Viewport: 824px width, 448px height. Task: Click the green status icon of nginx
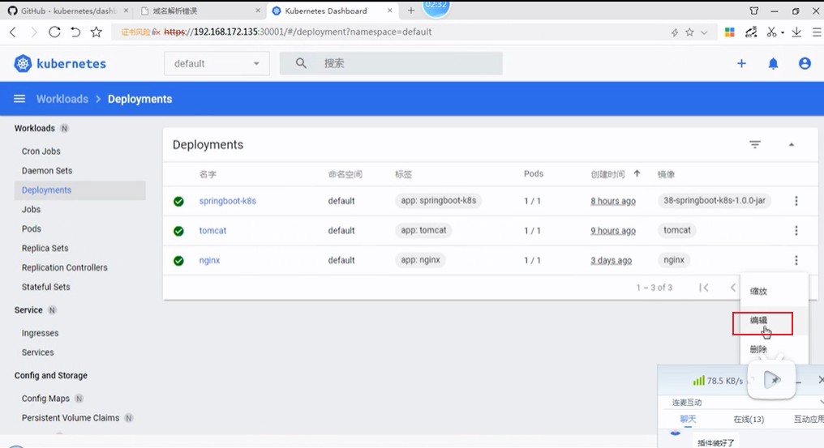tap(178, 261)
